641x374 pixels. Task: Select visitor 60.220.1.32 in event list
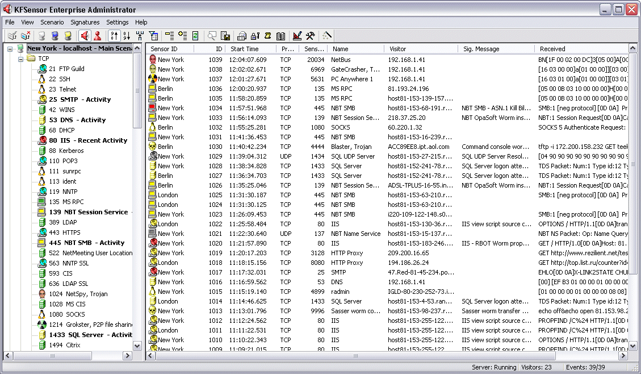[x=405, y=127]
